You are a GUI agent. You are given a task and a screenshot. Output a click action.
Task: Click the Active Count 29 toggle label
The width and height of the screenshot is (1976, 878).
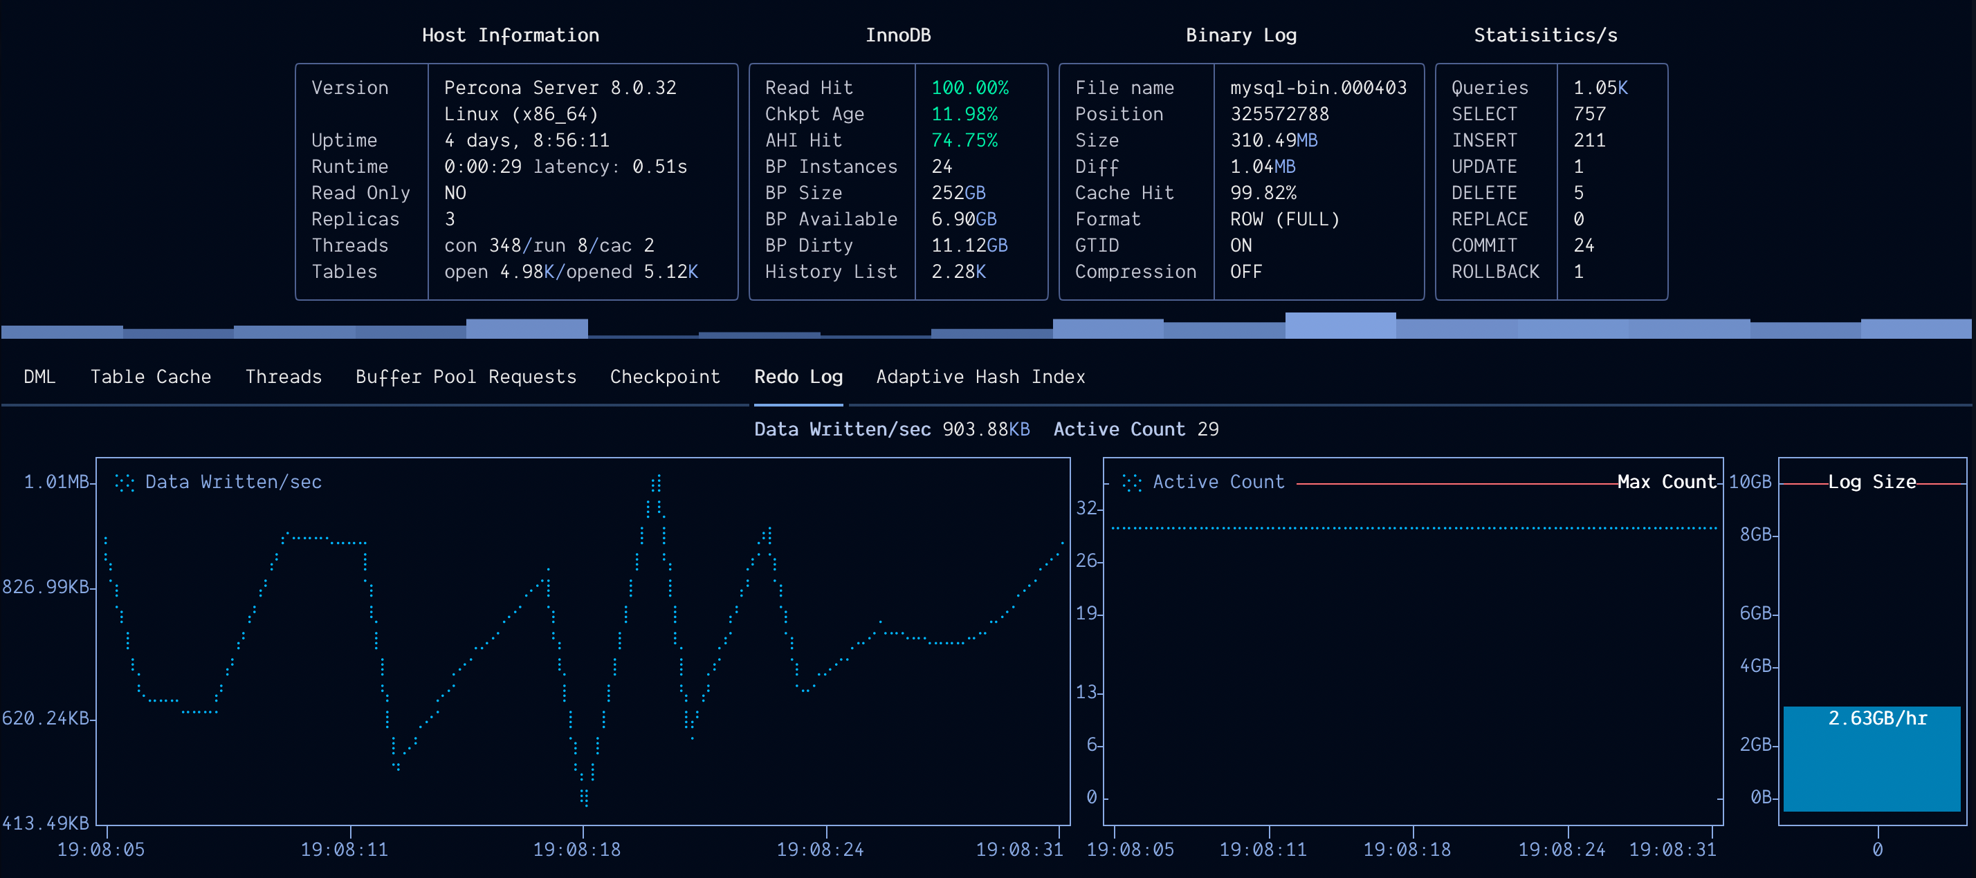pos(1135,429)
